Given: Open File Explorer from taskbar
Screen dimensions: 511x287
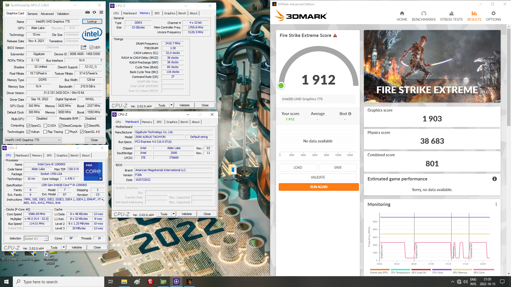Looking at the screenshot, I should point(124,282).
